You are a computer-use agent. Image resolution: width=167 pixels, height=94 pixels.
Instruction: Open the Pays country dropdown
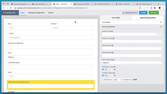51,57
